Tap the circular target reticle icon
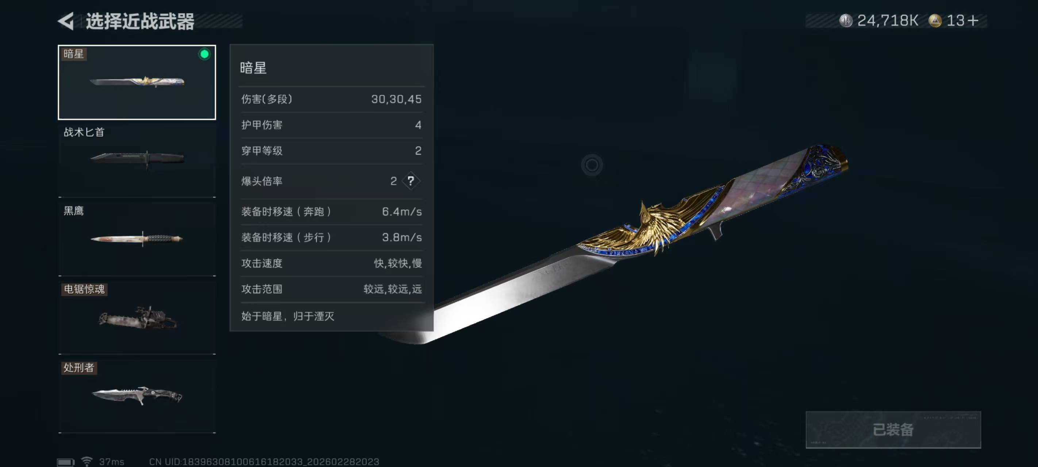The width and height of the screenshot is (1038, 467). point(592,165)
